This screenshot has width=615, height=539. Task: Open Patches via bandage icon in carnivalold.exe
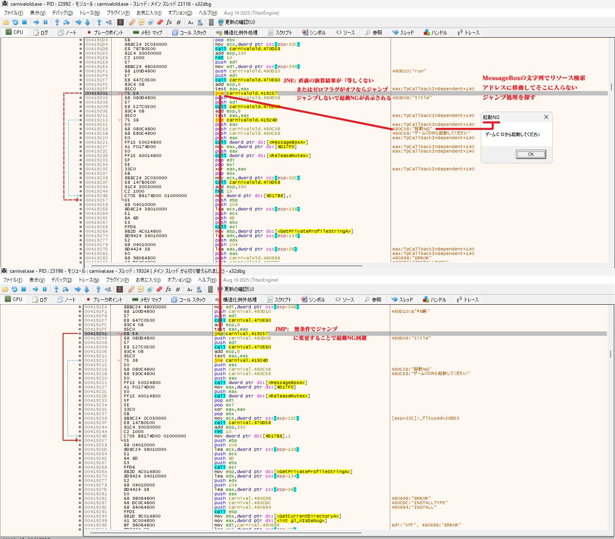(132, 22)
